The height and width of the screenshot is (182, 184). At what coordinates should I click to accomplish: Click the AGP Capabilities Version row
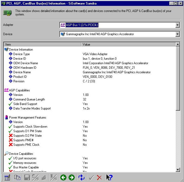[x=90, y=95]
